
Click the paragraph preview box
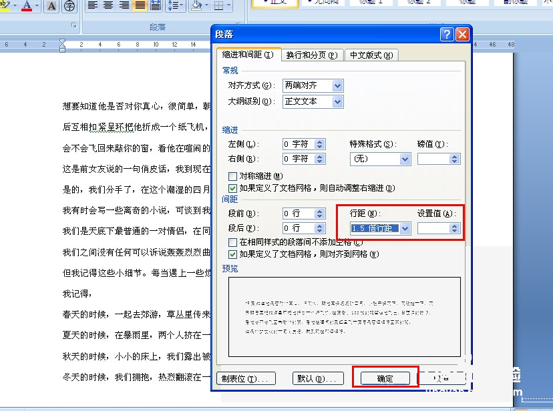point(344,317)
